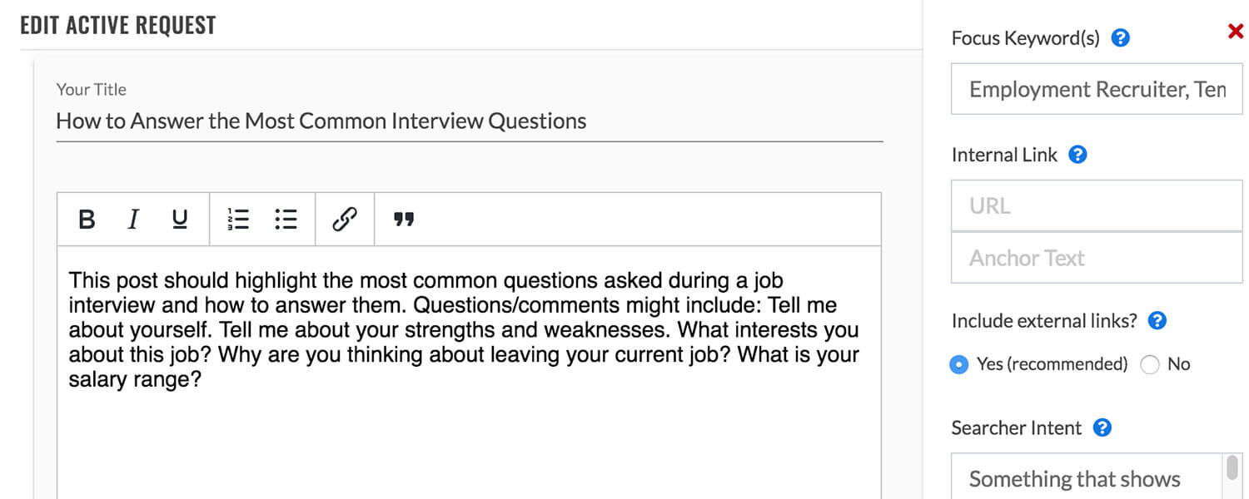
Task: Click the Searcher Intent text box
Action: [x=1087, y=477]
